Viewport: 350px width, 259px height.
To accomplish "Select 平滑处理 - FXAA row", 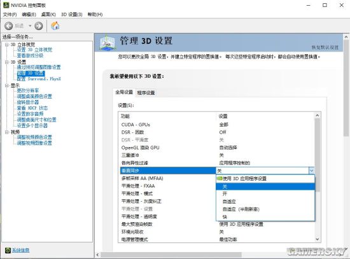I will 168,186.
